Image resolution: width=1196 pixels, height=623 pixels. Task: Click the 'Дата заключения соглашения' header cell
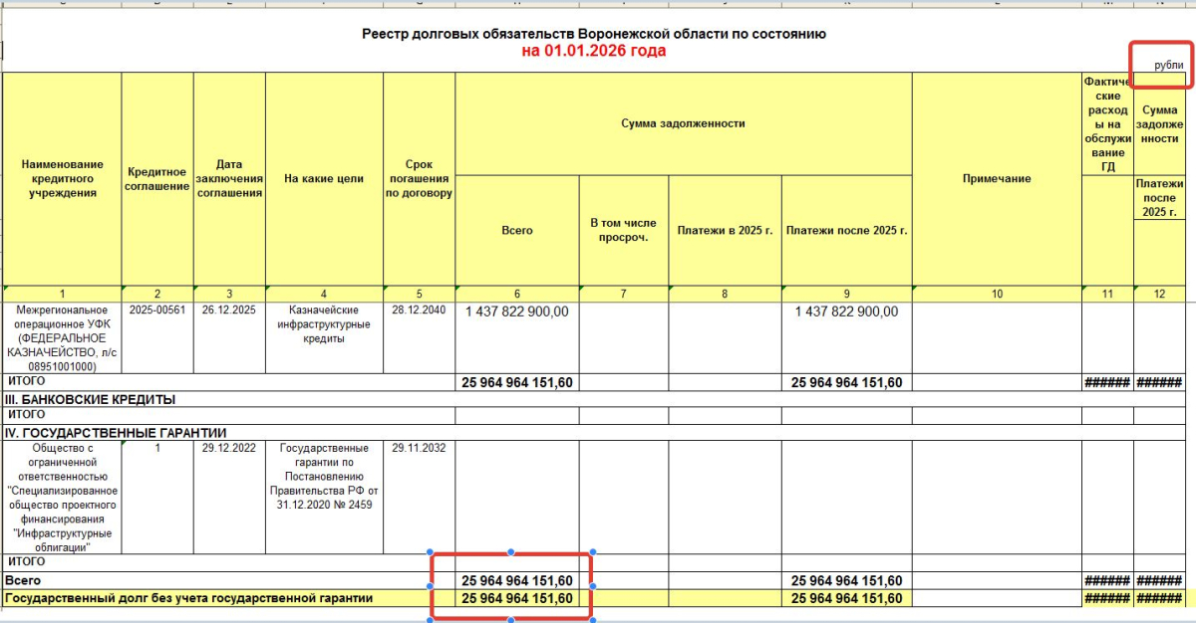[229, 179]
